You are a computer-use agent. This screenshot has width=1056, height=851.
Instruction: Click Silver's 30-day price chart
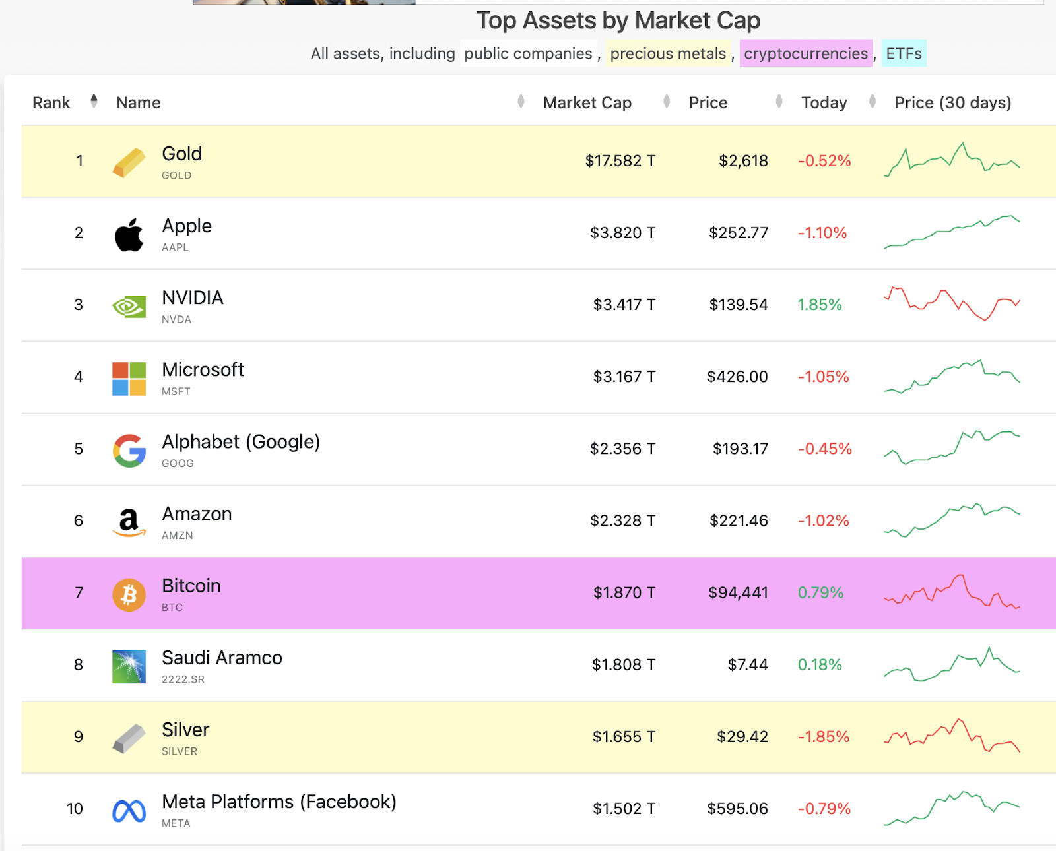pyautogui.click(x=952, y=736)
